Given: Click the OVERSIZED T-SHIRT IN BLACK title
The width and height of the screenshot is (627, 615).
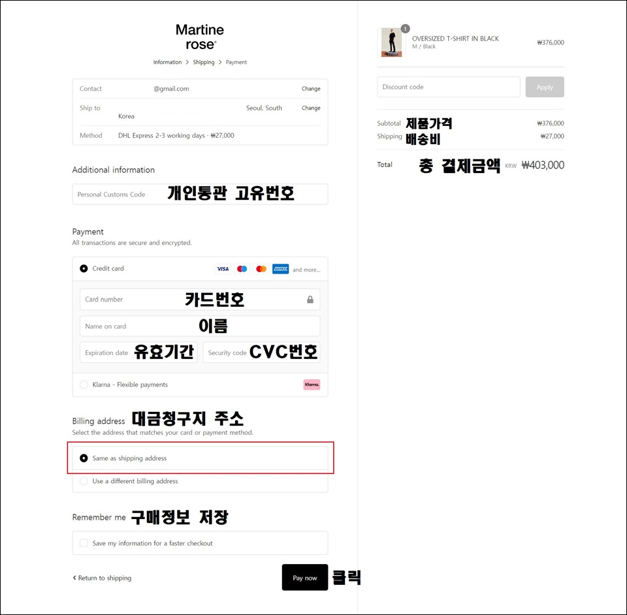Looking at the screenshot, I should coord(455,39).
